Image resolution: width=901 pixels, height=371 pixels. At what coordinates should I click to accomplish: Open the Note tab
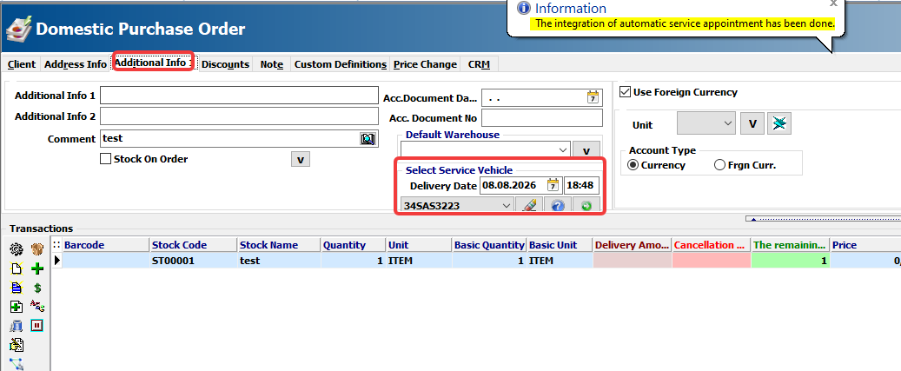(272, 64)
